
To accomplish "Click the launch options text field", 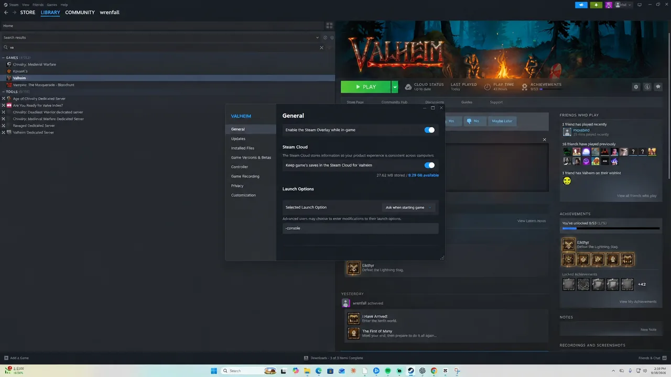I will point(360,228).
